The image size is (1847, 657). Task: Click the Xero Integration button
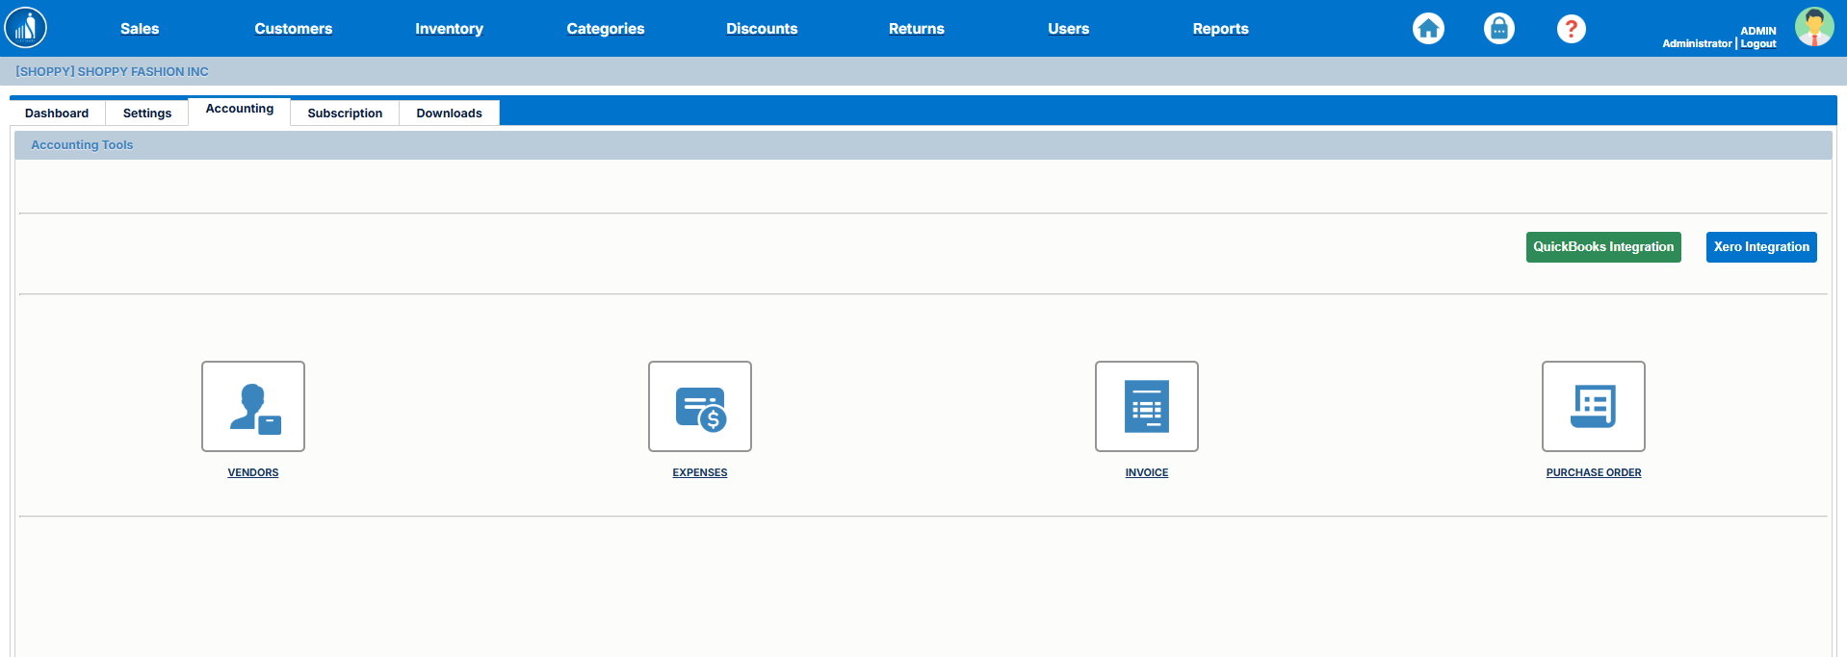1760,247
